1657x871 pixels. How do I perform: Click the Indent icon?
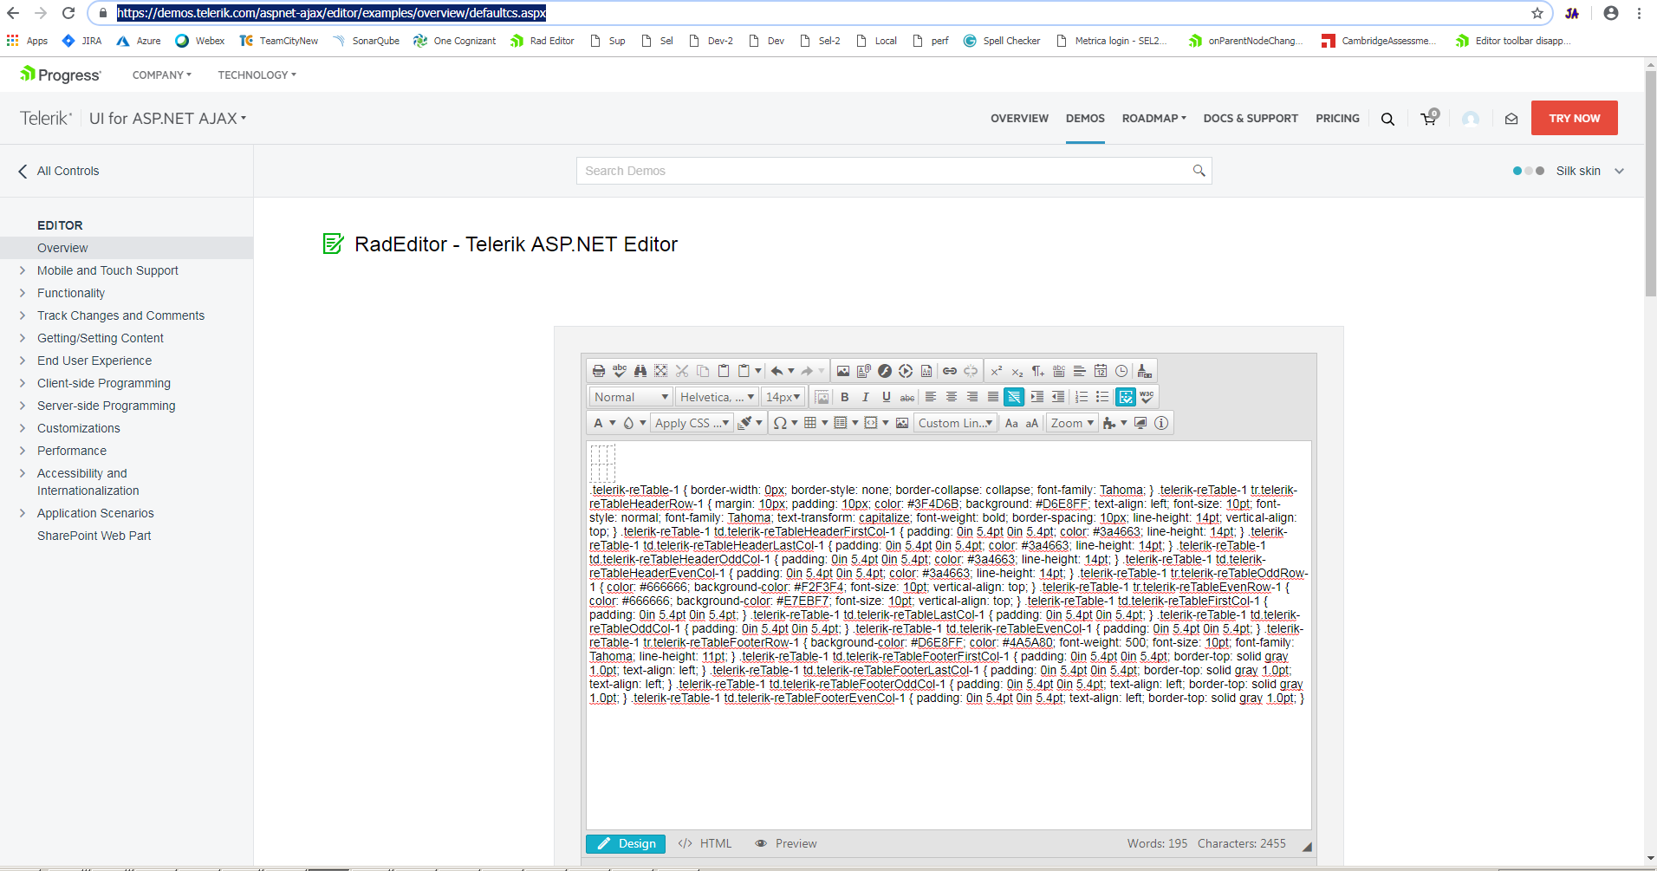point(1037,397)
